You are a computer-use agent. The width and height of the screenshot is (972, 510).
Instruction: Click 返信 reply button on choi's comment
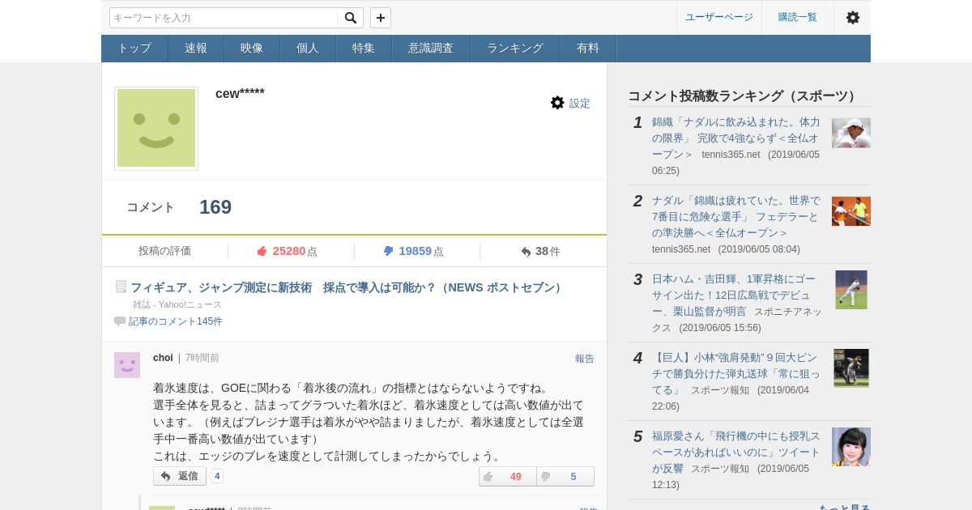coord(180,476)
